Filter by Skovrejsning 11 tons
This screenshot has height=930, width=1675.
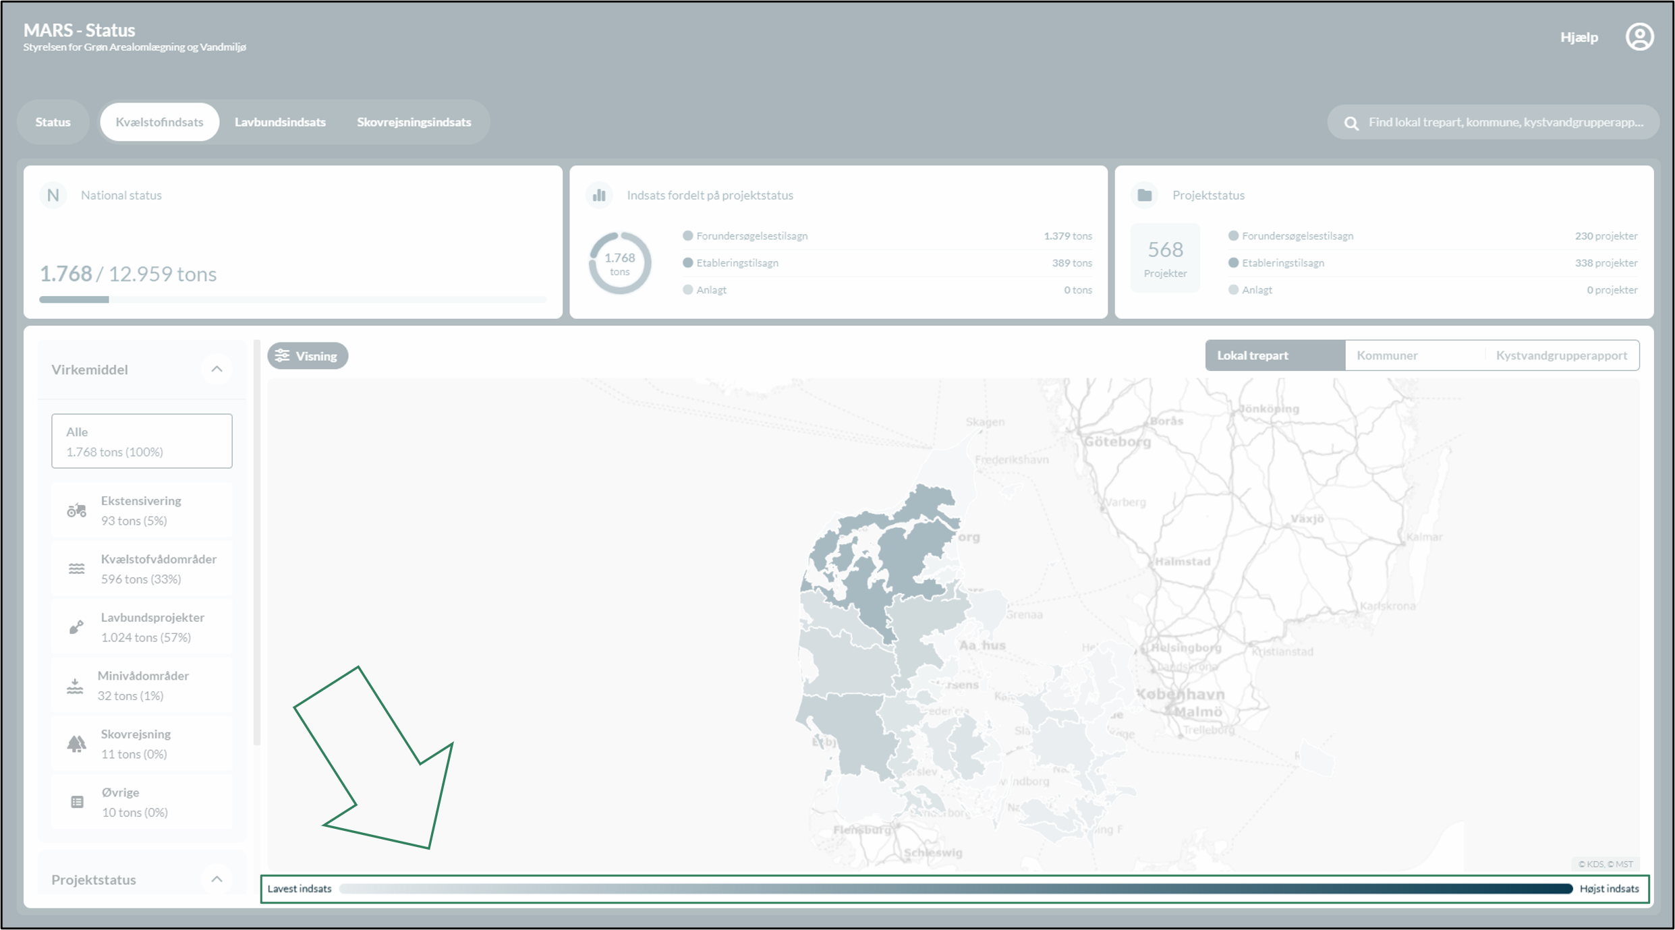point(142,744)
